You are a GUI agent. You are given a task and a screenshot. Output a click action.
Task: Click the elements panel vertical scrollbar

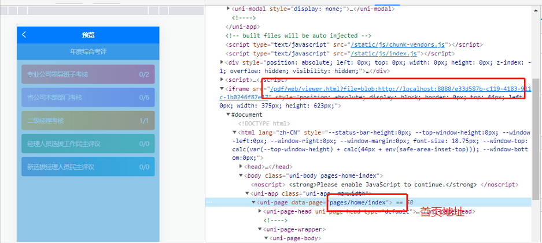coord(536,139)
